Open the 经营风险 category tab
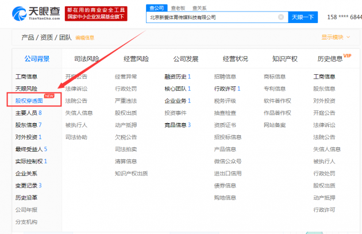 pos(136,59)
